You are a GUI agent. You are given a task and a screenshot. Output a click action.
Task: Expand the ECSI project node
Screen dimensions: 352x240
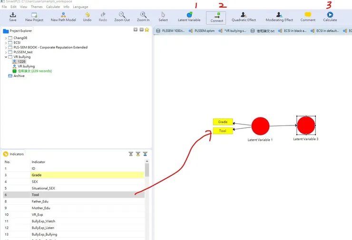coord(6,43)
